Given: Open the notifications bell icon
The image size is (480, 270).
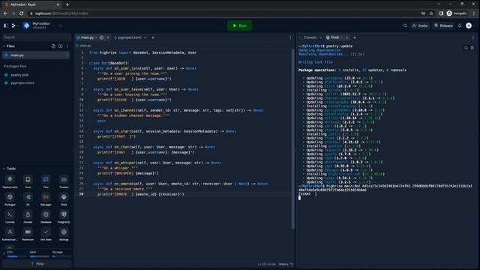Looking at the screenshot, I should 460,25.
